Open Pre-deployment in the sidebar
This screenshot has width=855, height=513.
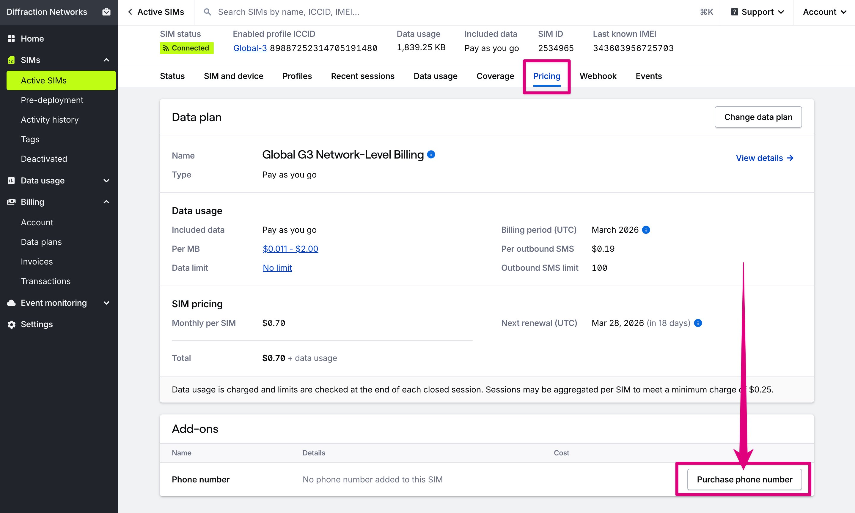pos(52,100)
